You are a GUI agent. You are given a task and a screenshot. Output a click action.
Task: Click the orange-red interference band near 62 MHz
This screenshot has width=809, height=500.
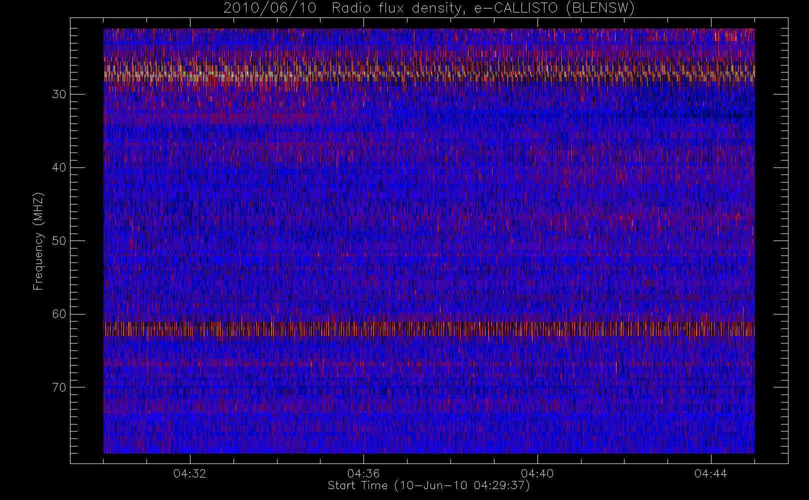pyautogui.click(x=429, y=329)
